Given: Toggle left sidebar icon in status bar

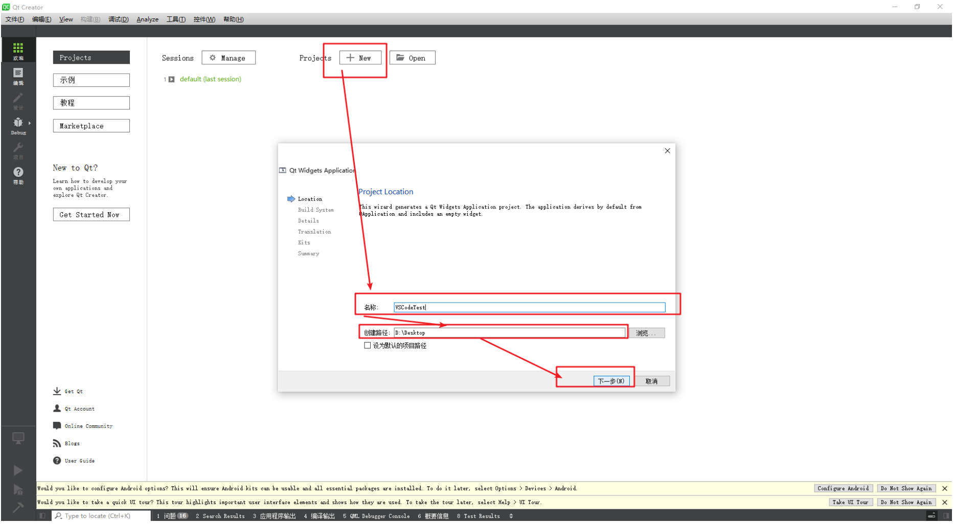Looking at the screenshot, I should (x=42, y=516).
